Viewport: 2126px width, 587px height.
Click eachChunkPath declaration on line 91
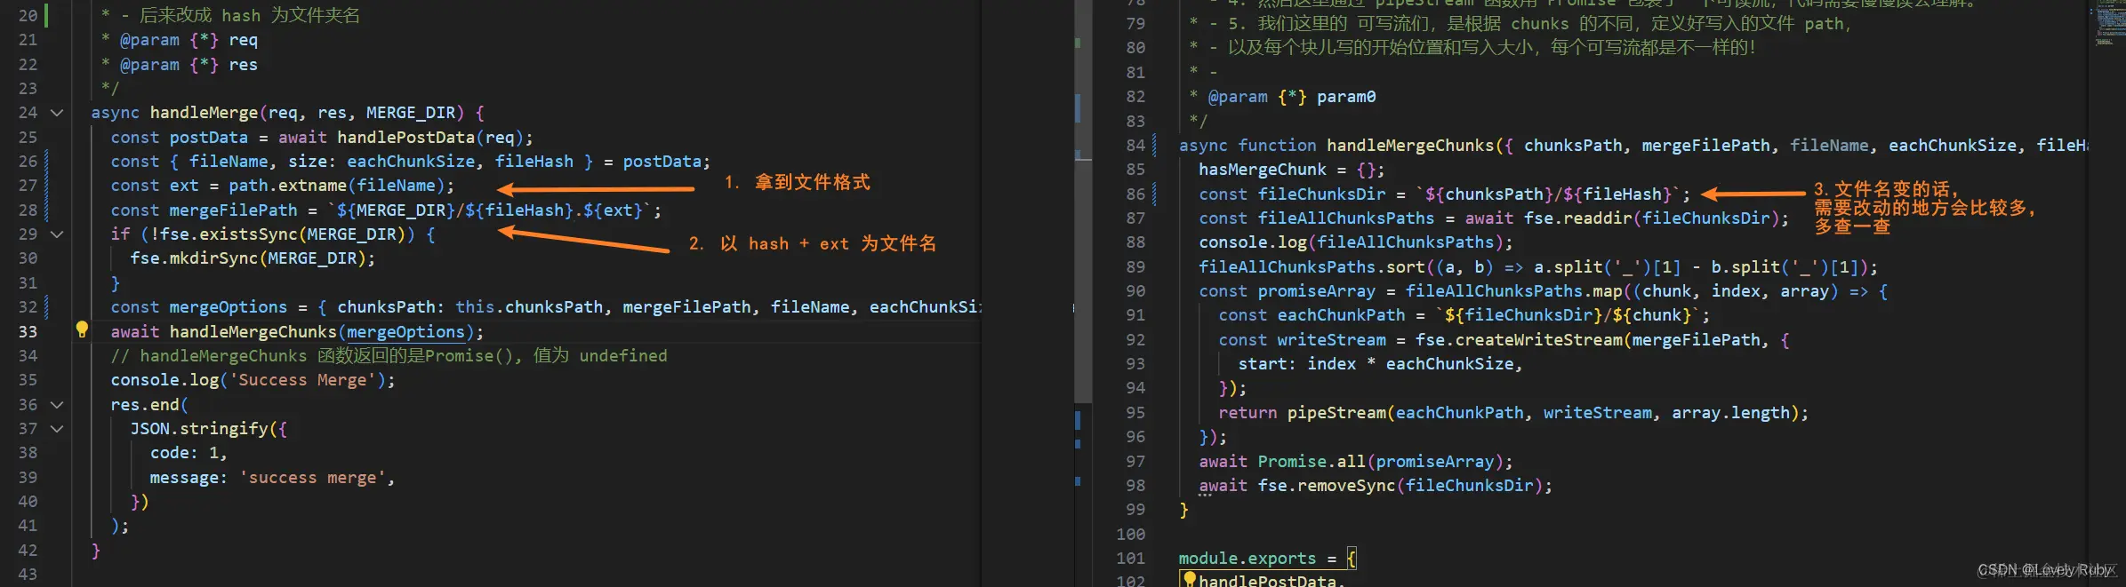pos(1342,315)
